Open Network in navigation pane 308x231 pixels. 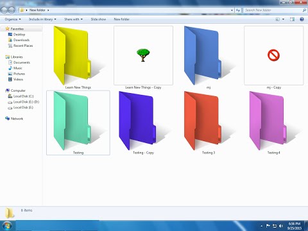point(14,119)
